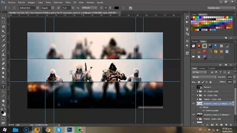This screenshot has width=237, height=133.
Task: Hide the Efectos layer effects
Action: click(x=201, y=107)
